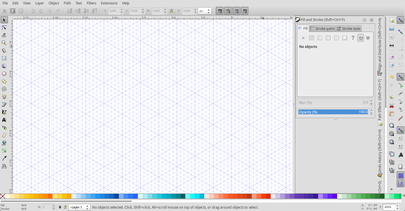Open the Extensions menu
Image resolution: width=405 pixels, height=211 pixels.
point(109,3)
